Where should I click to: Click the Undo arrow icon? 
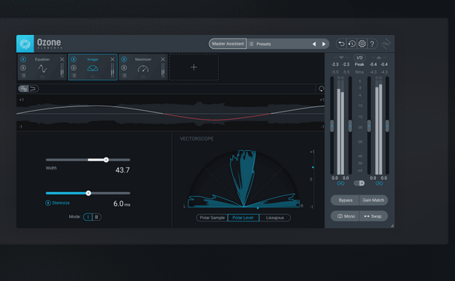(342, 44)
